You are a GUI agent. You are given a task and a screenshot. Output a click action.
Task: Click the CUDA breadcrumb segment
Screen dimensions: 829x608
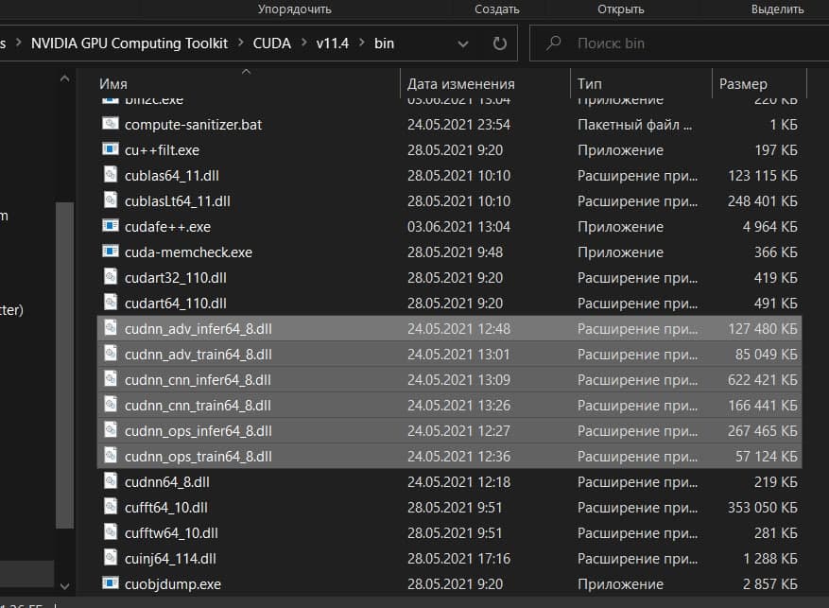point(272,43)
